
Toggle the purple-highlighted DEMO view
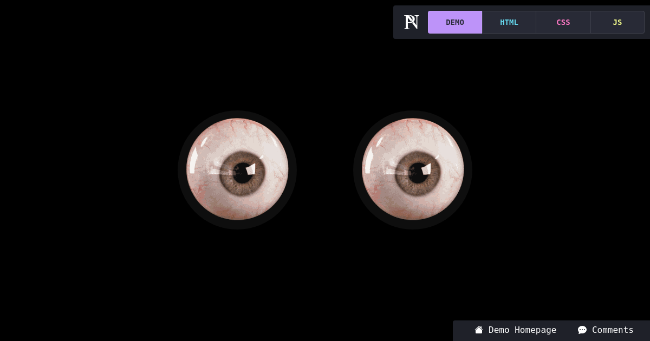[455, 22]
